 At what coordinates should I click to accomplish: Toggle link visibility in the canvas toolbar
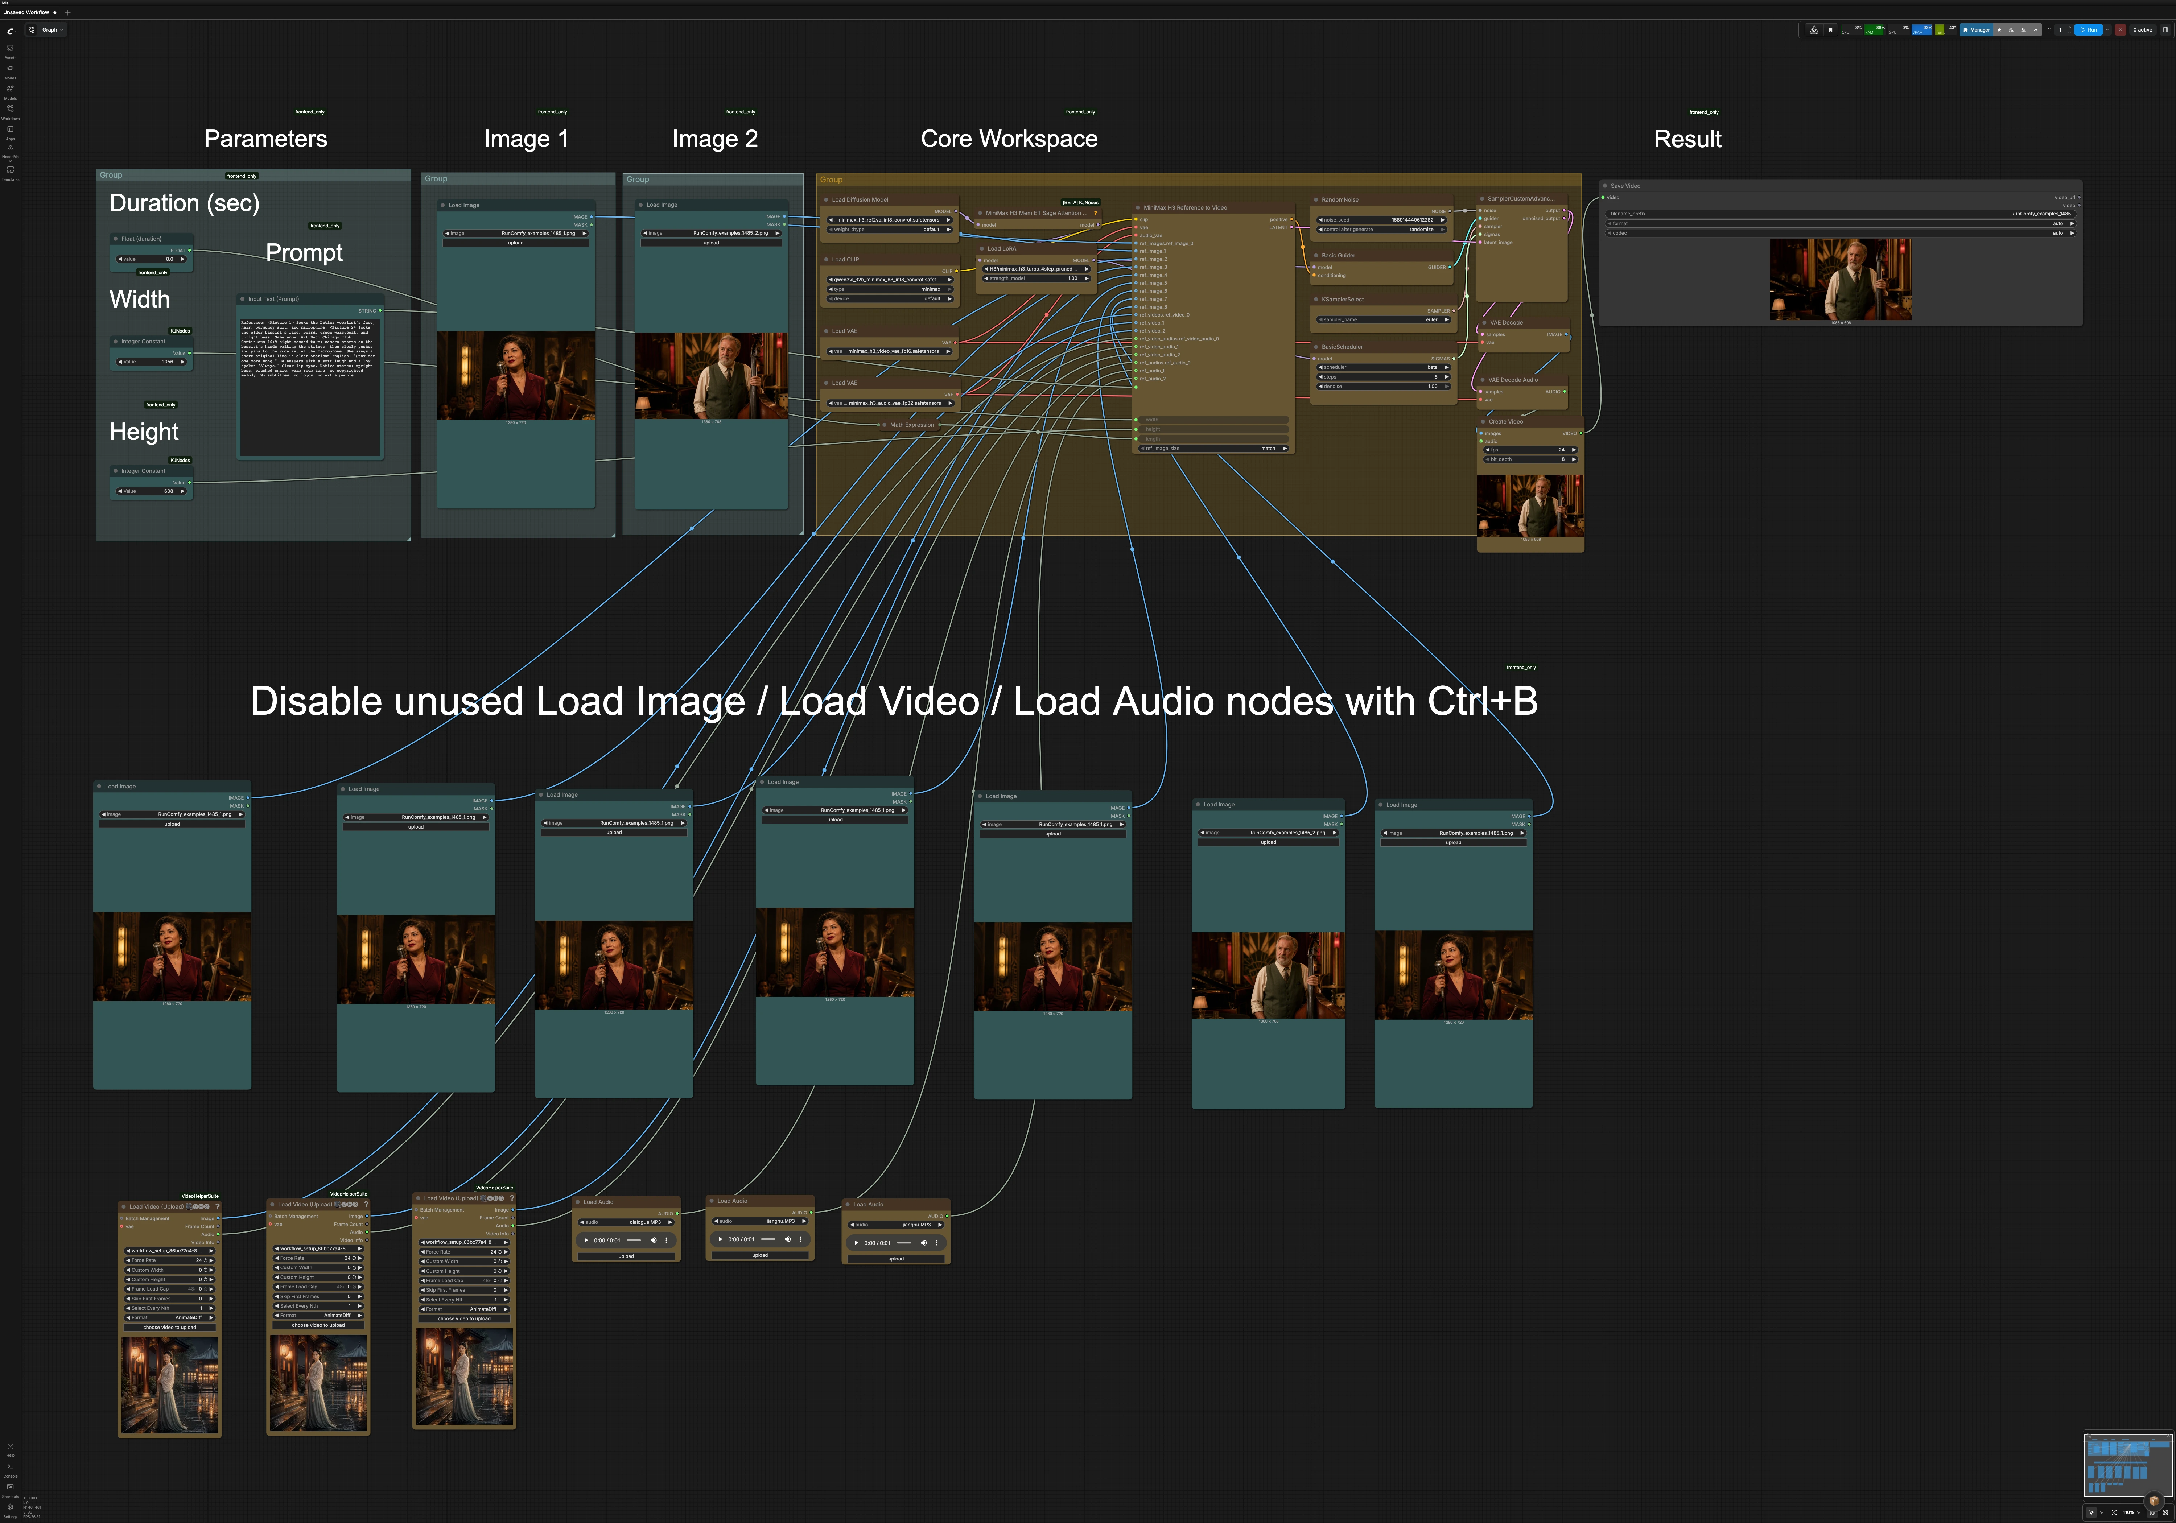point(2165,1512)
